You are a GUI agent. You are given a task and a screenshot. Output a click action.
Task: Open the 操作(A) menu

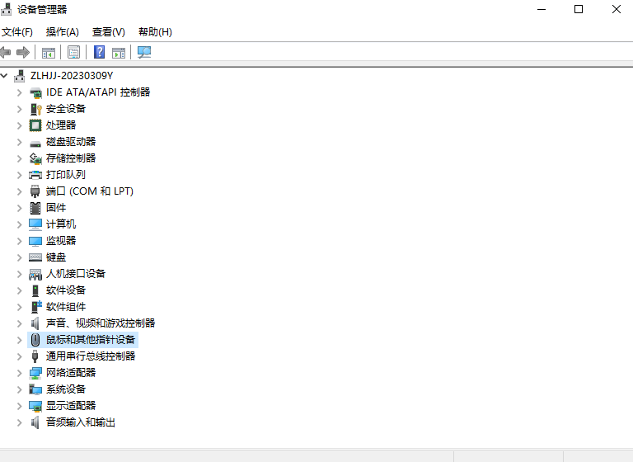(x=62, y=32)
